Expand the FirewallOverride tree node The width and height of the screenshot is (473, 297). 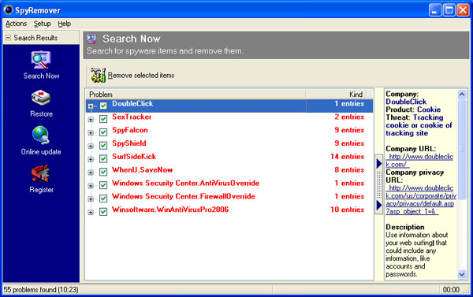pos(91,199)
